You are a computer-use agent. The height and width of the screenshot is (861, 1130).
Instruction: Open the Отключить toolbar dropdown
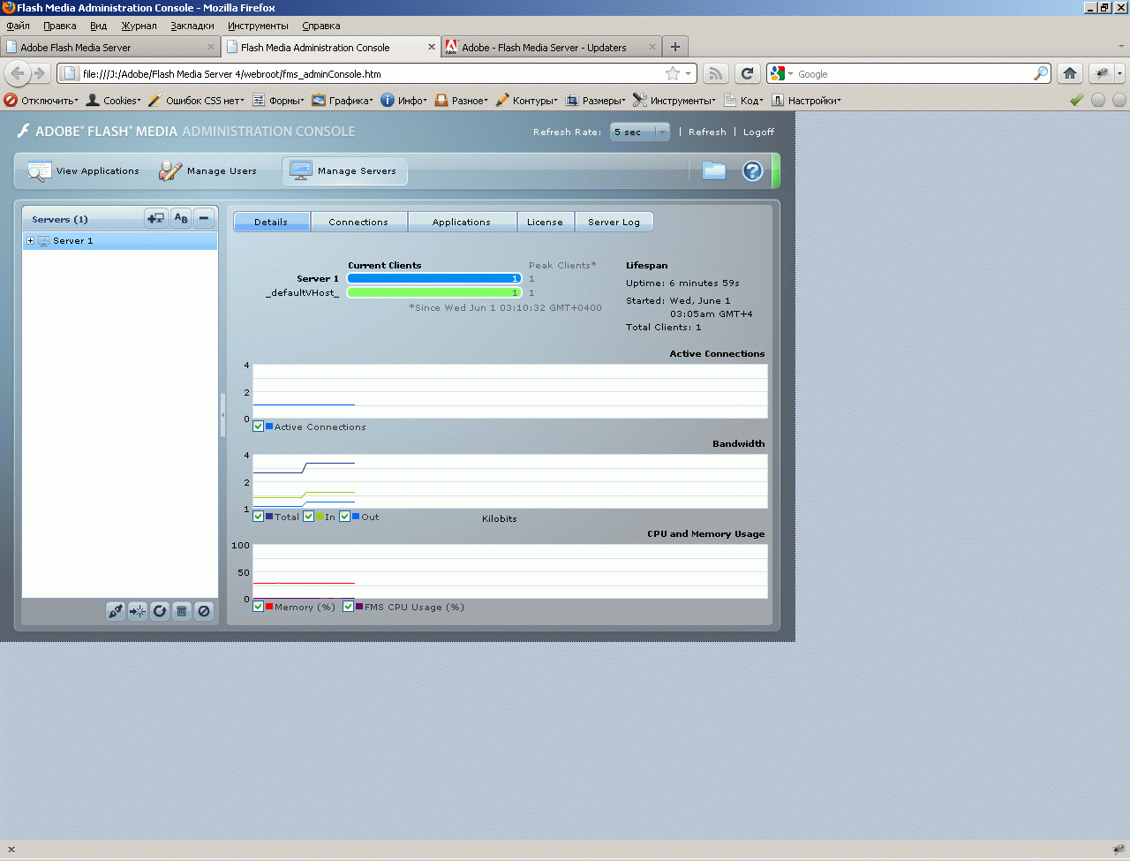click(41, 100)
